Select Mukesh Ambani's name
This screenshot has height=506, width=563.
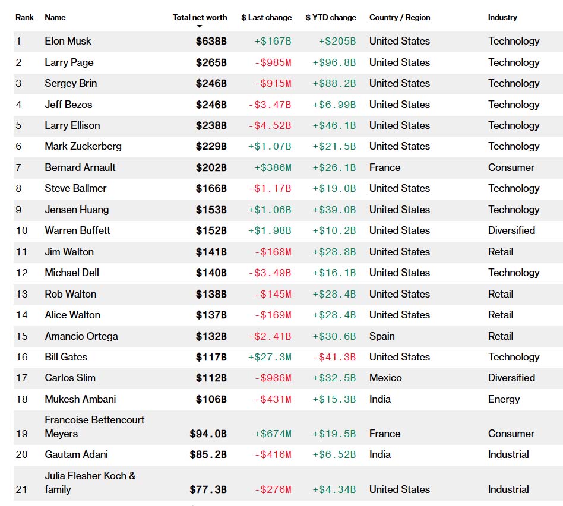(80, 399)
